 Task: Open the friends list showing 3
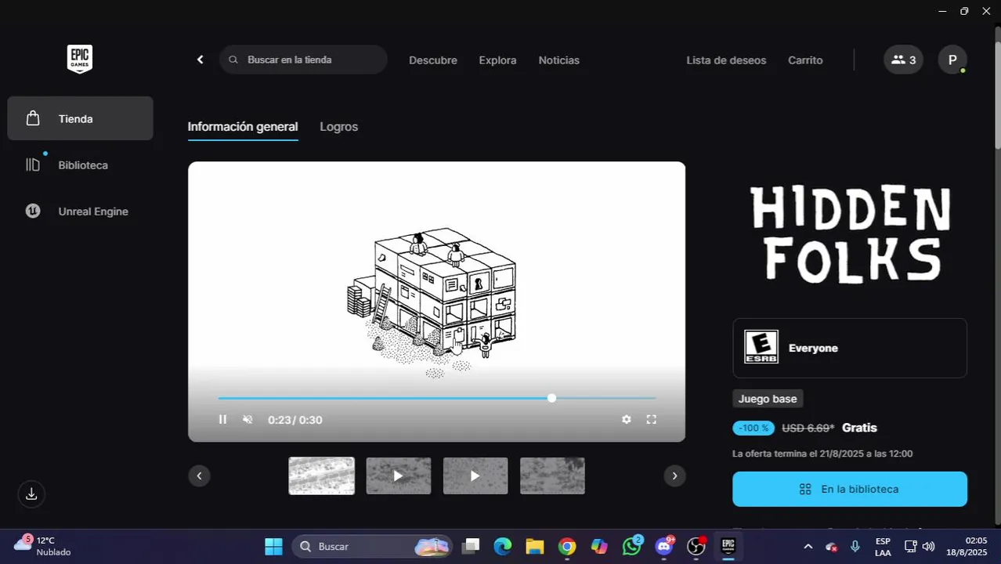point(903,60)
